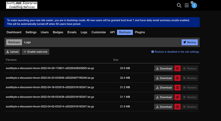Image resolution: width=221 pixels, height=121 pixels.
Task: Download the 21.1 MB backup file
Action: click(x=164, y=97)
